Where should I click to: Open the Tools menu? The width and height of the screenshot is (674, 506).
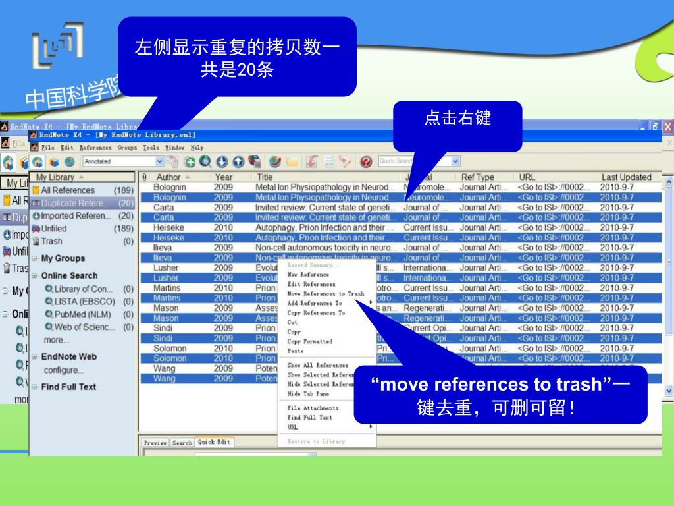(151, 147)
